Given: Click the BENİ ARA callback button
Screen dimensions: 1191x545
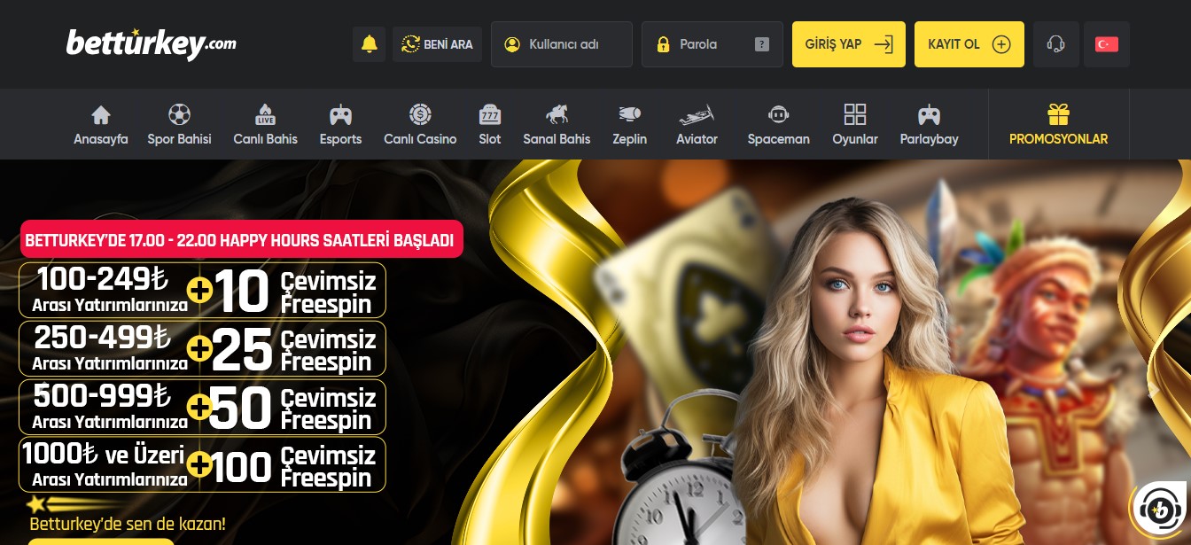Looking at the screenshot, I should pos(438,44).
